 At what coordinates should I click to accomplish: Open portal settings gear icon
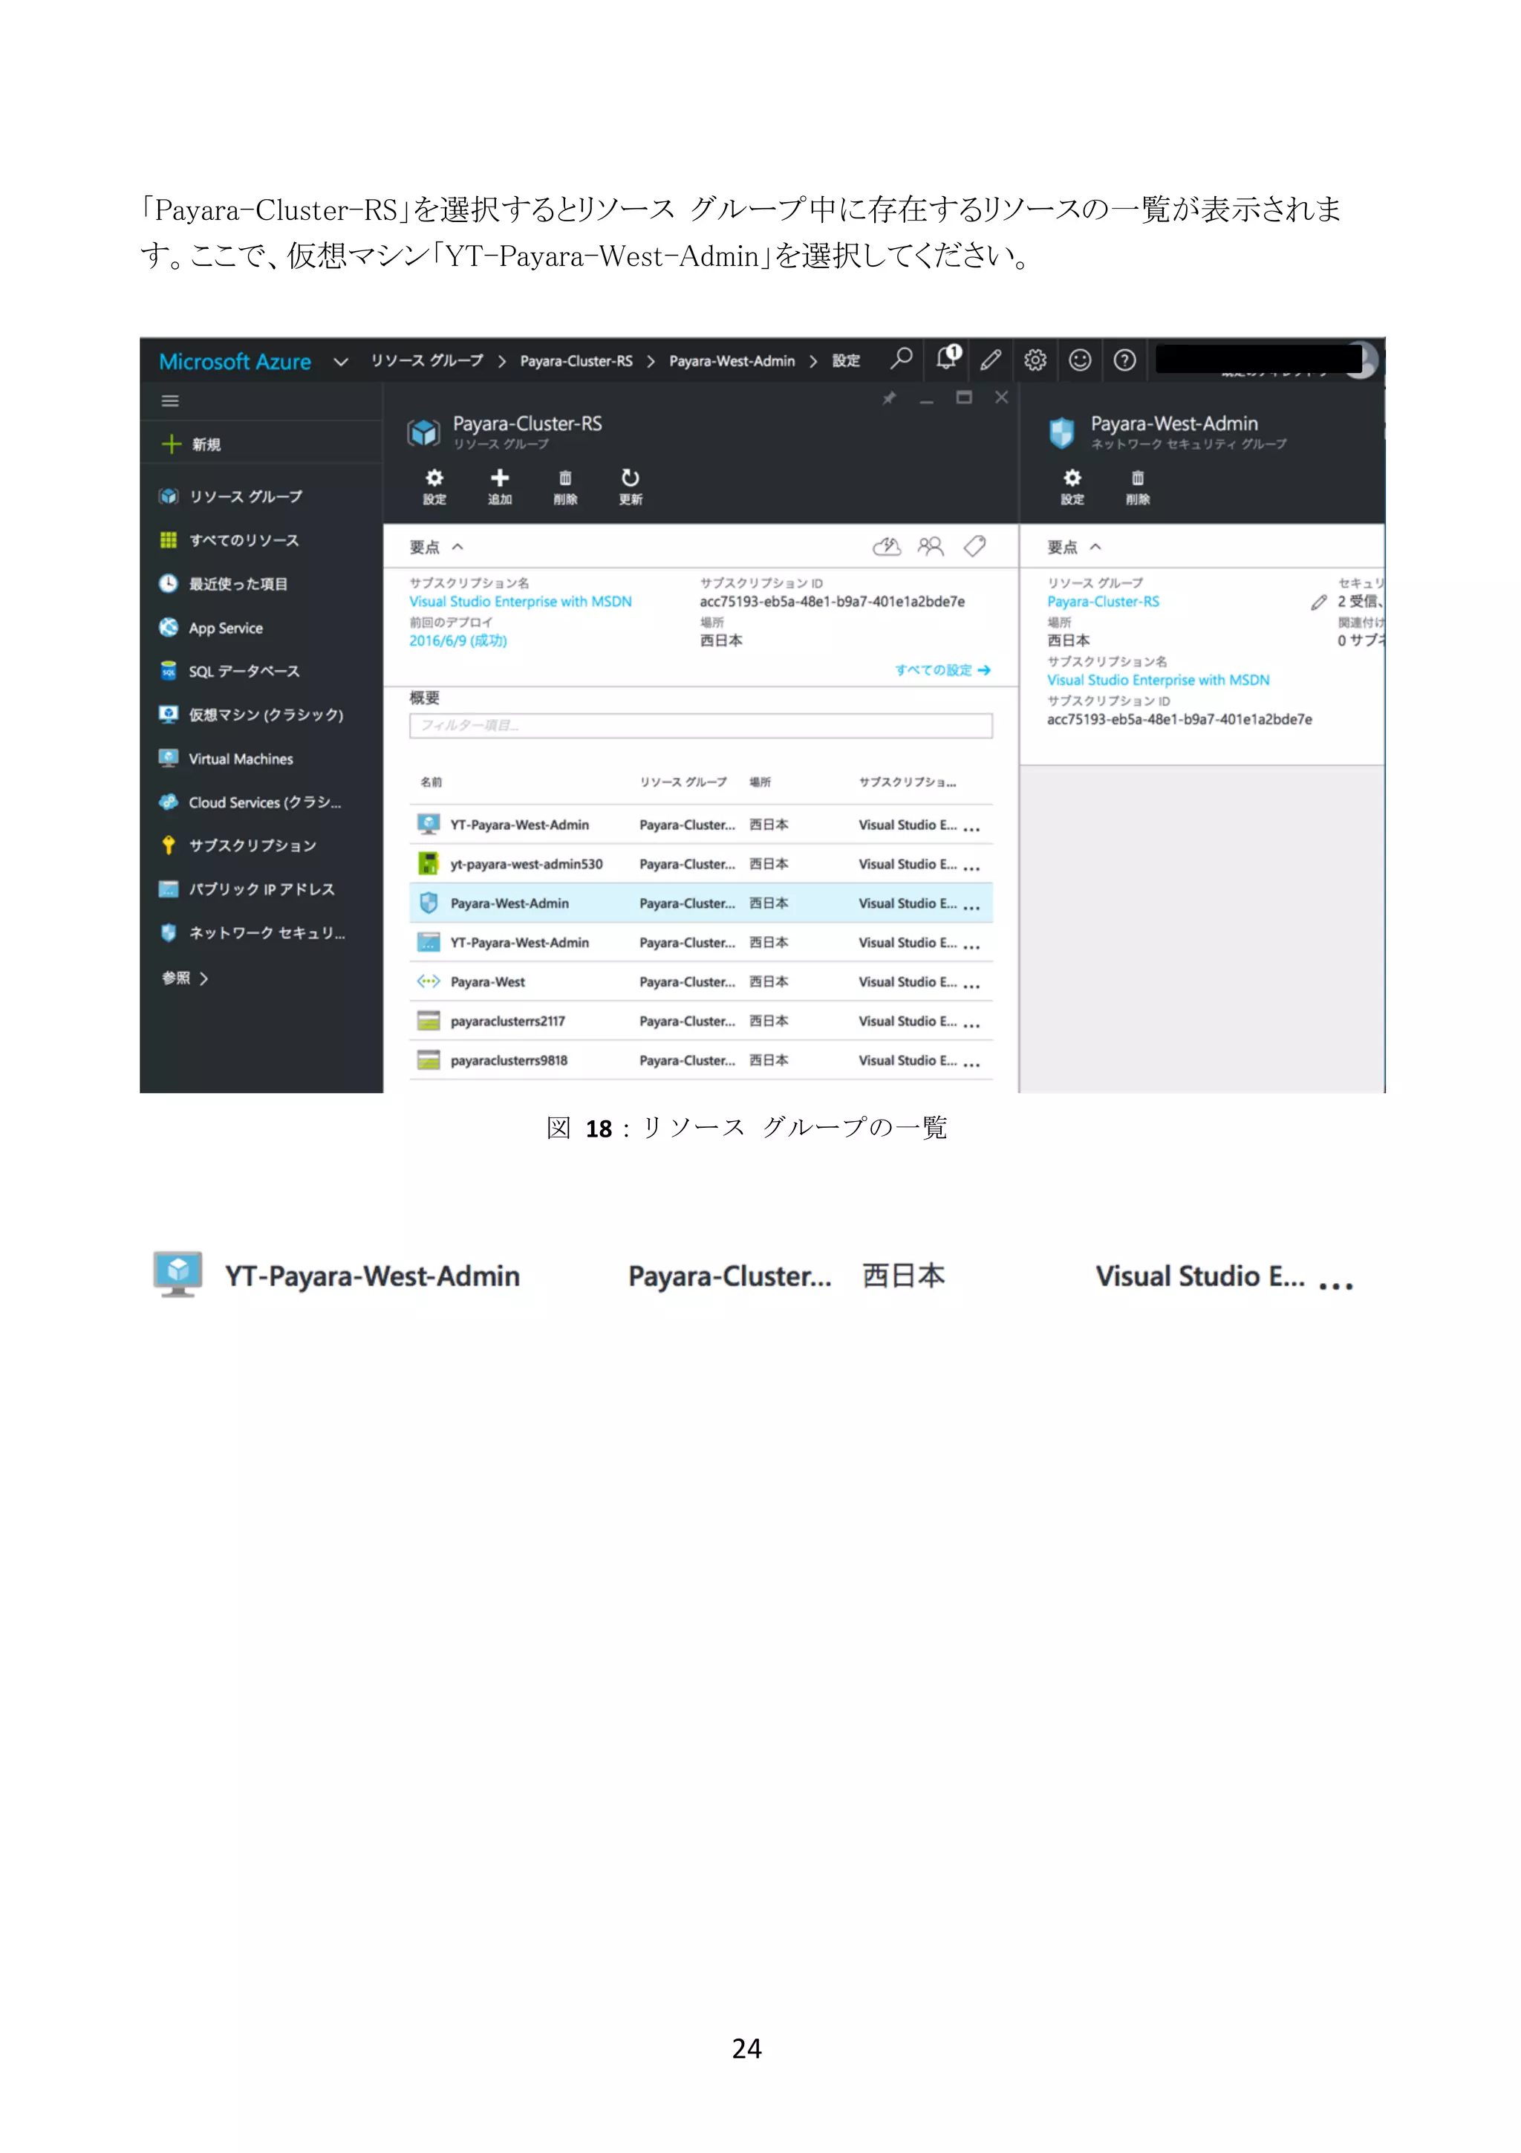[x=1035, y=360]
